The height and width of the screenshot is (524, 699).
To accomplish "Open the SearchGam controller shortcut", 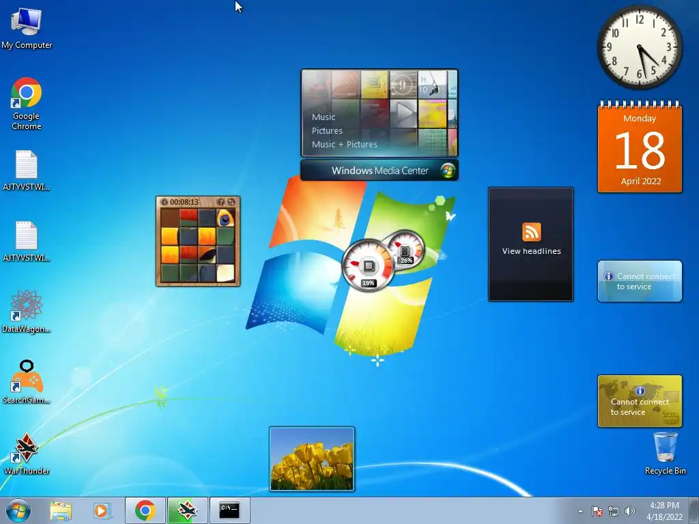I will click(x=27, y=382).
